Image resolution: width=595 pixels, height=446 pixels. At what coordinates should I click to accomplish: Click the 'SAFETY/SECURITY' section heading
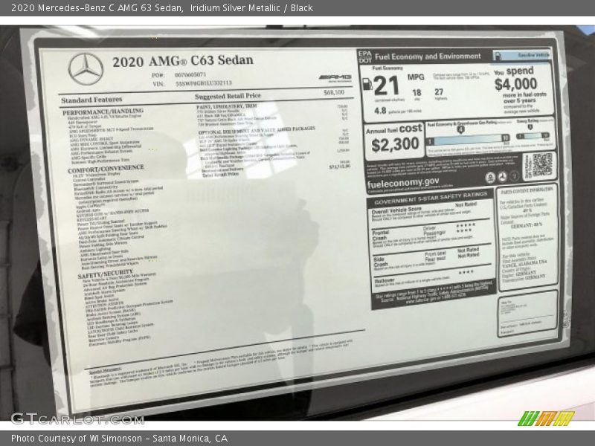[x=105, y=274]
